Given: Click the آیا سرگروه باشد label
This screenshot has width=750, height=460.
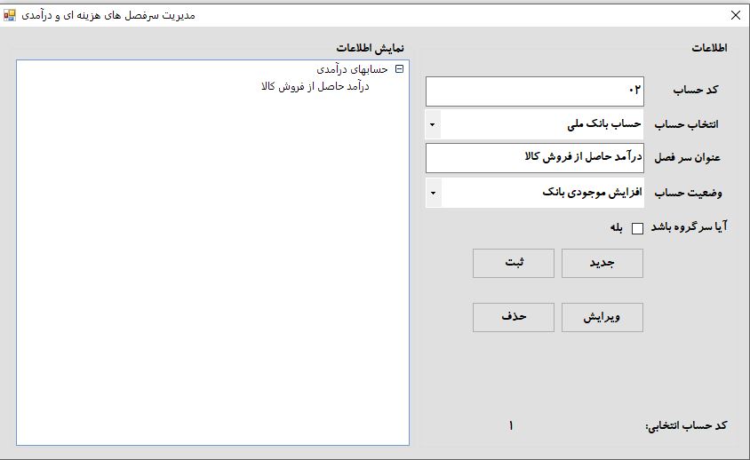Looking at the screenshot, I should point(690,226).
